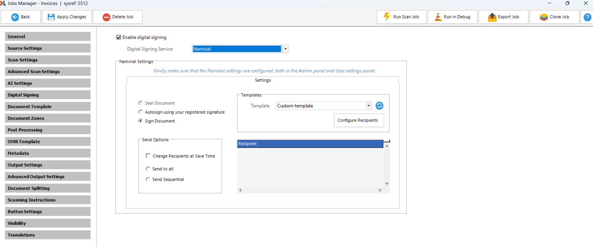Click the red Delete Job icon
The image size is (593, 247).
(x=106, y=17)
